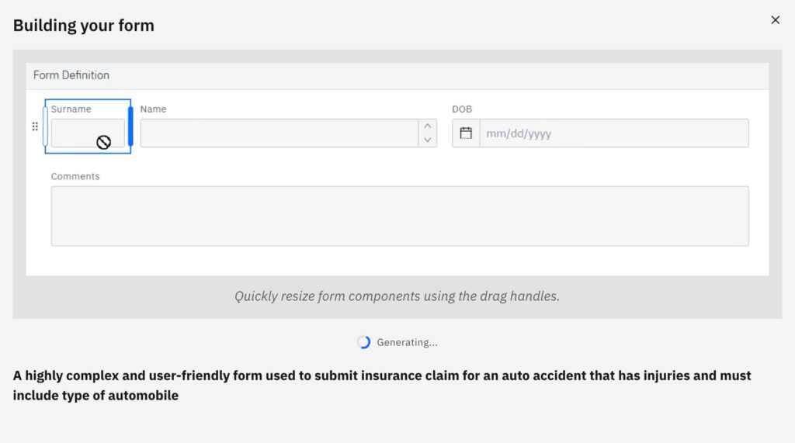Viewport: 795px width, 443px height.
Task: Click the insurance claim prompt description text
Action: coord(382,386)
